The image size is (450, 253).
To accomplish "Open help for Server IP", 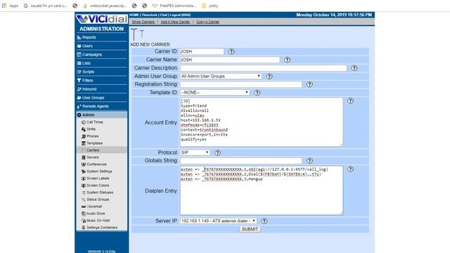I will 264,221.
